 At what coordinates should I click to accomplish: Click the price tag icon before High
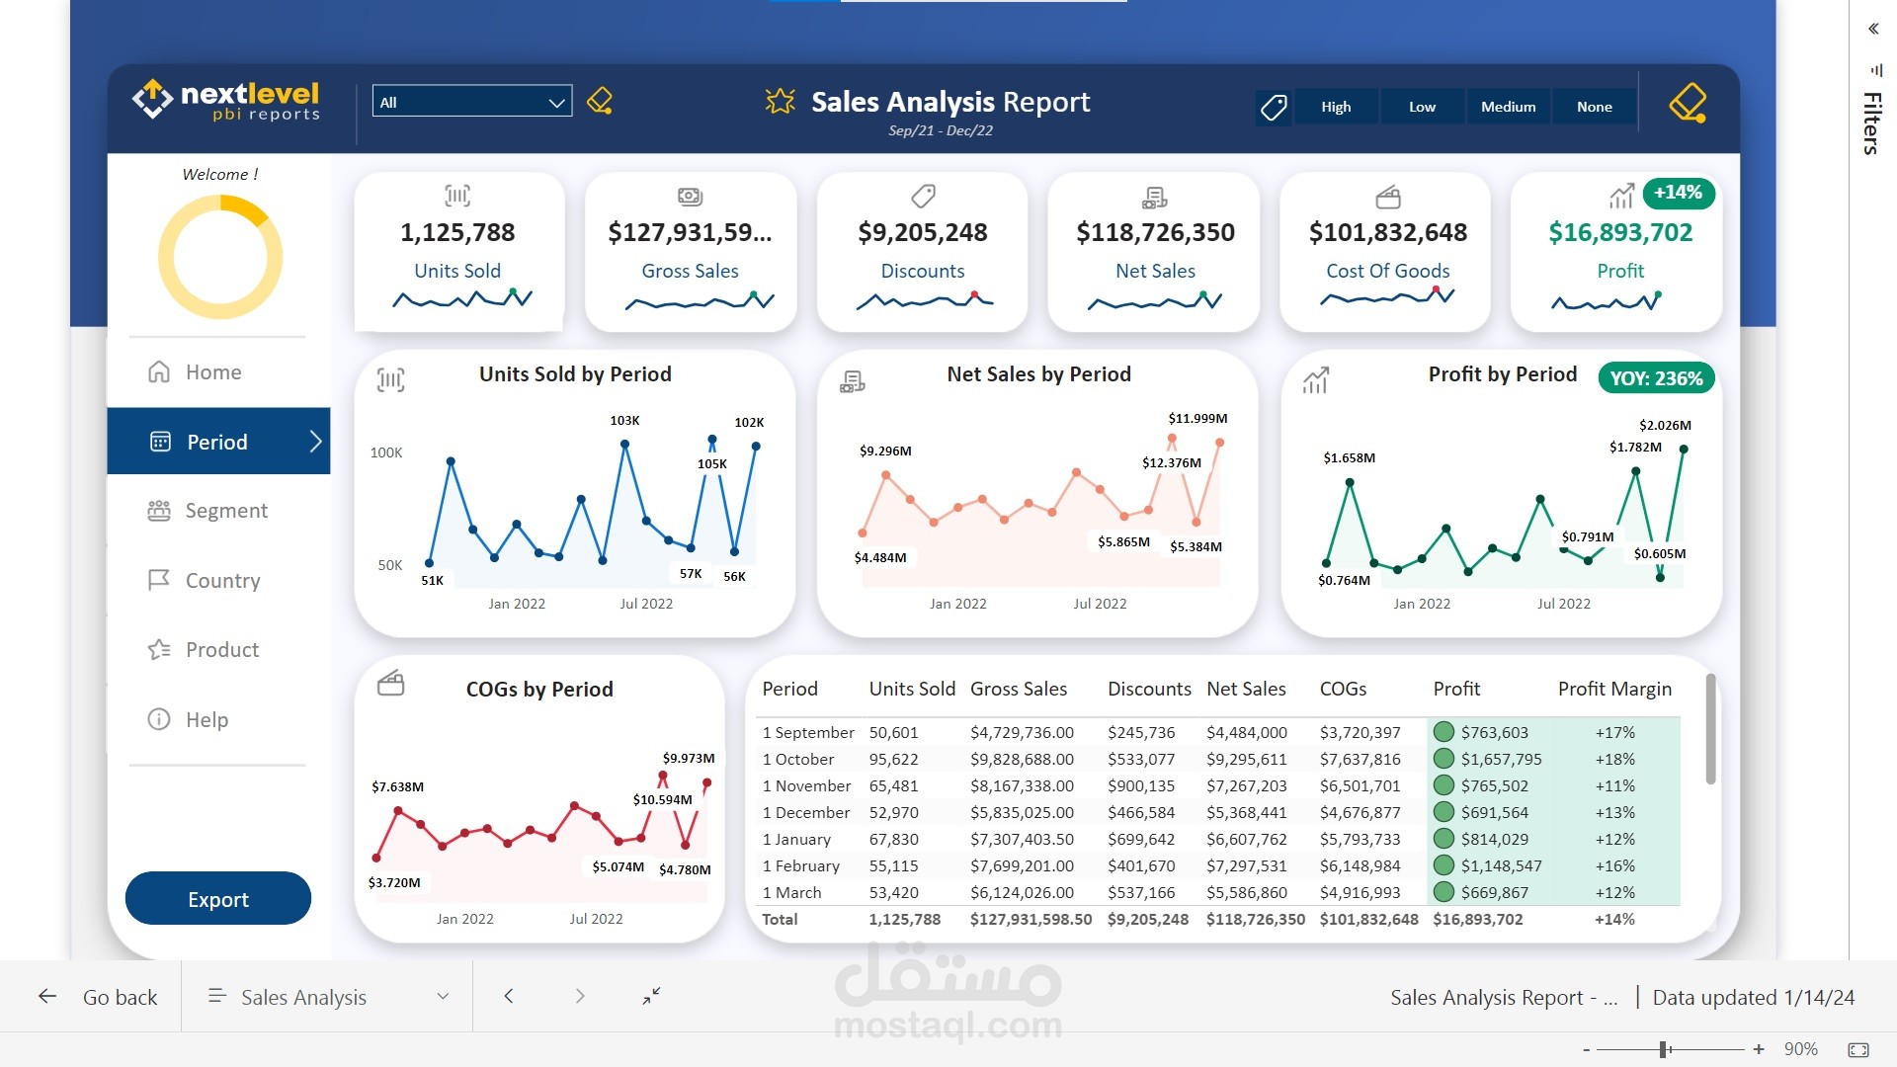coord(1274,107)
